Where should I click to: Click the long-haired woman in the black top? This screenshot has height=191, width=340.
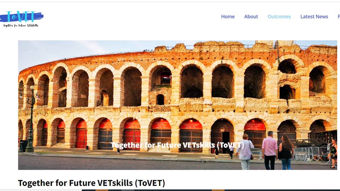click(286, 152)
